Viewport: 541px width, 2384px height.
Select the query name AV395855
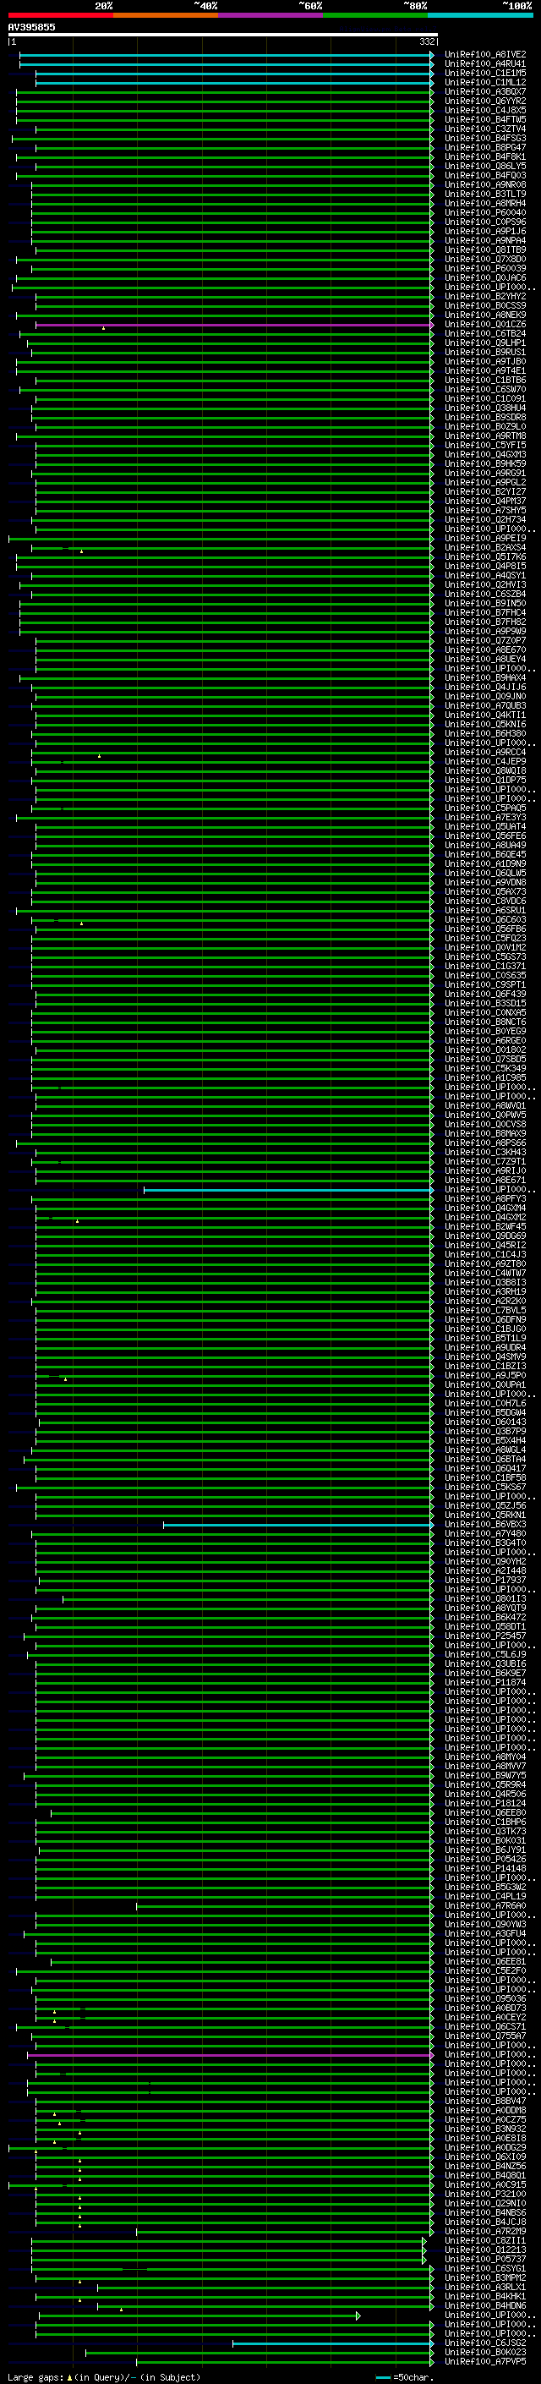[x=31, y=27]
